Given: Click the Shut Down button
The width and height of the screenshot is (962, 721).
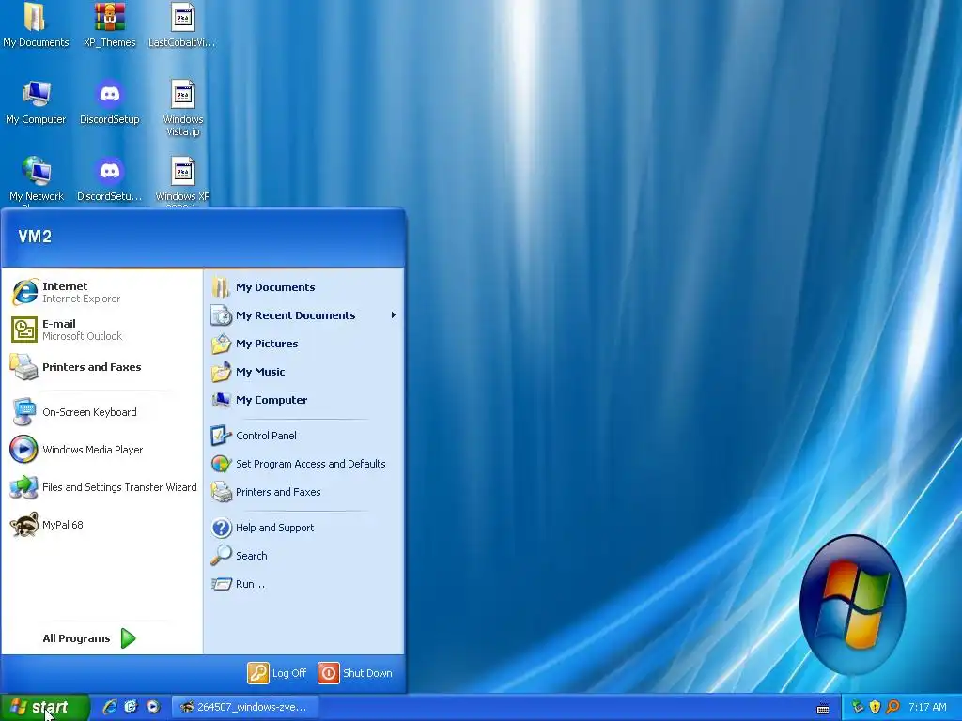Looking at the screenshot, I should (356, 672).
